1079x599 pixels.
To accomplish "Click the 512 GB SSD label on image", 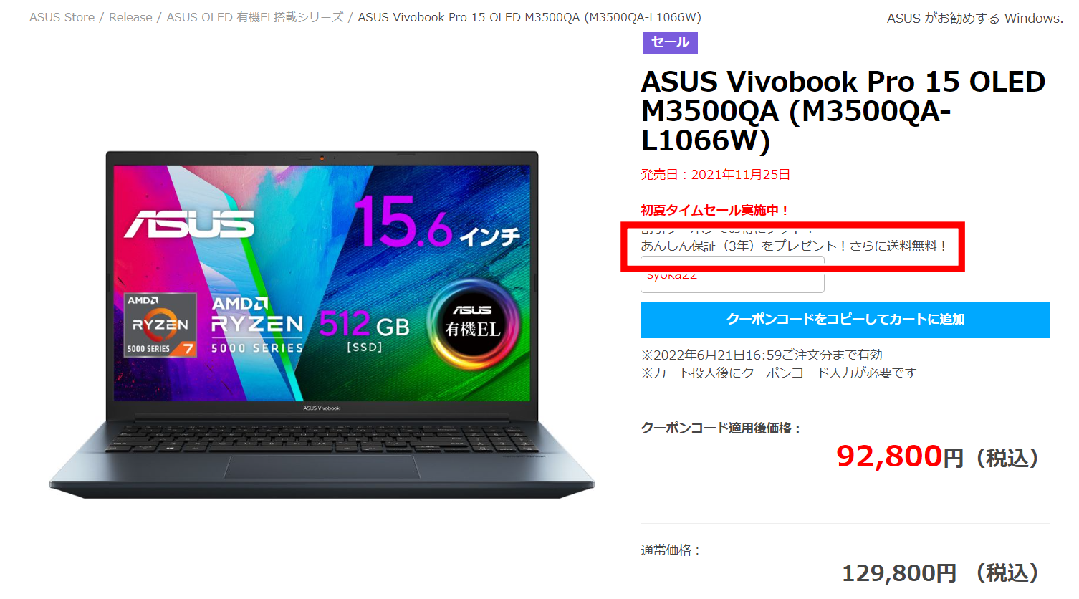I will [x=364, y=331].
